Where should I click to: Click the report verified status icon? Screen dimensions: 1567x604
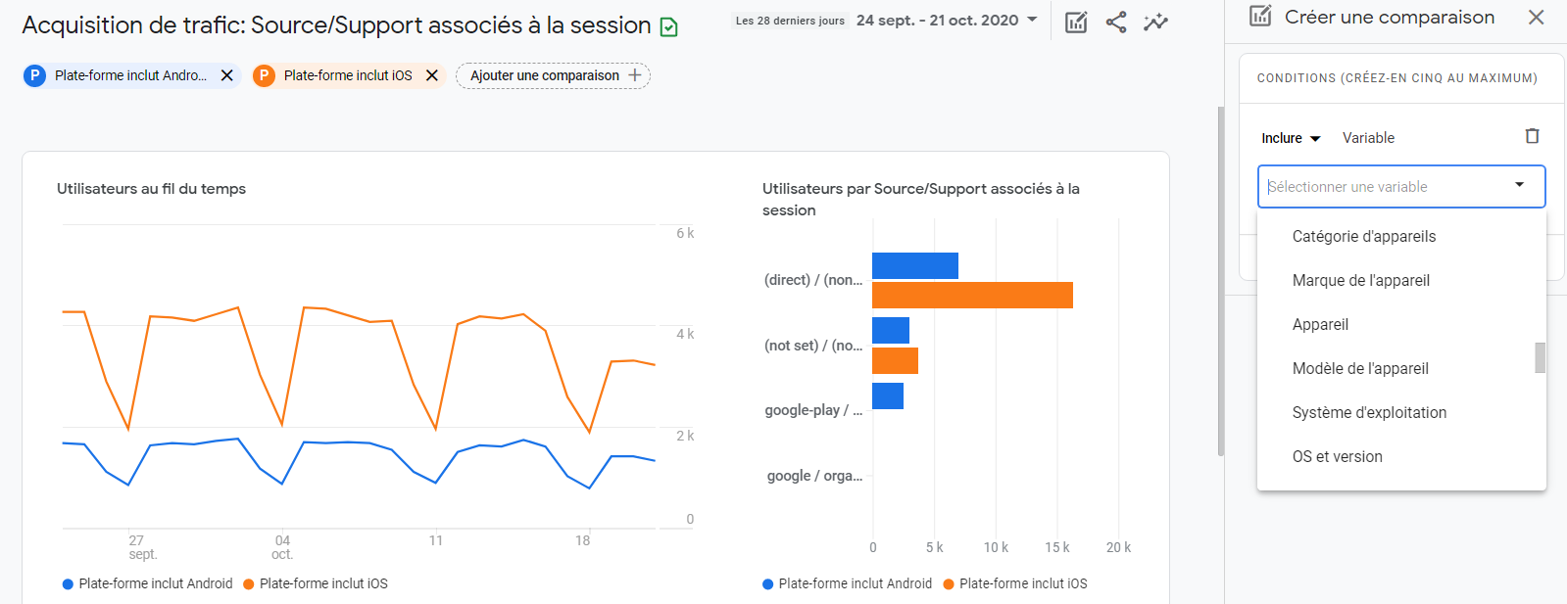click(x=669, y=27)
